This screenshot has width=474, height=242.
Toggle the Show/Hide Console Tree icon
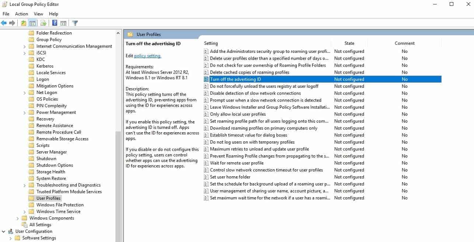pos(32,23)
